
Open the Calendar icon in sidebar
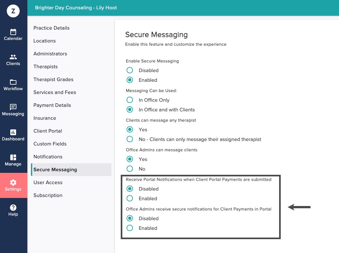13,32
